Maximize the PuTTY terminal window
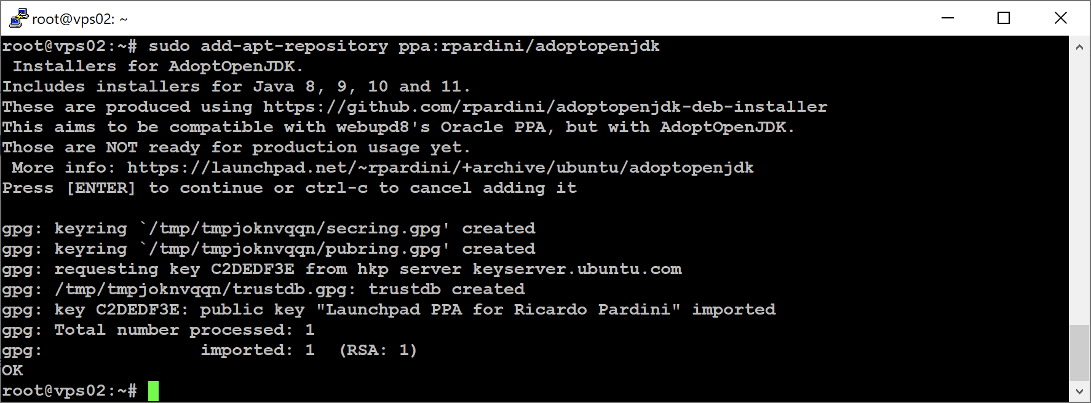 click(1004, 18)
